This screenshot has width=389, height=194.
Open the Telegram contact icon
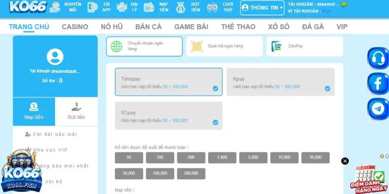[377, 109]
